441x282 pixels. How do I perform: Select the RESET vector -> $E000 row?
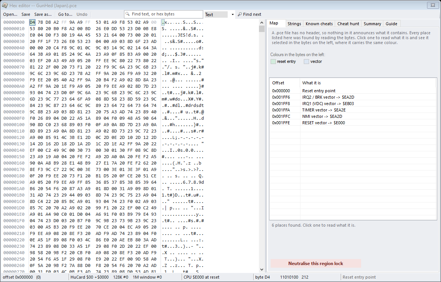pyautogui.click(x=353, y=123)
